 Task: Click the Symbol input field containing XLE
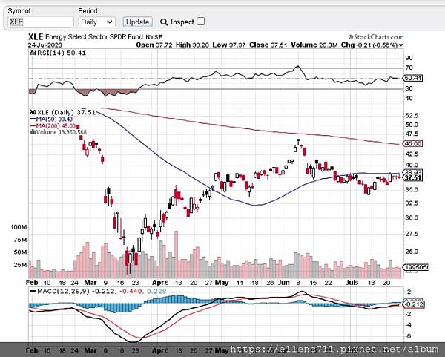coord(41,22)
